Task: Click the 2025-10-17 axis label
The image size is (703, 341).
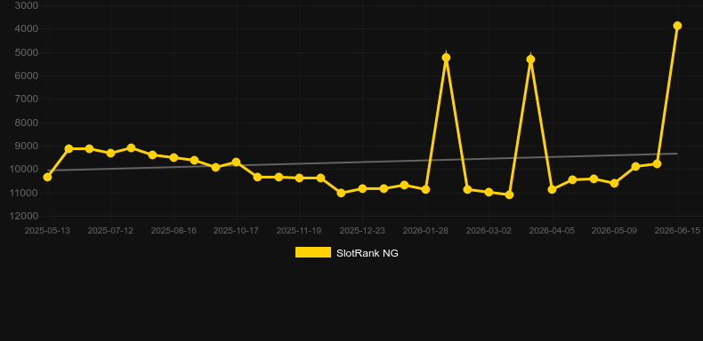Action: coord(236,231)
